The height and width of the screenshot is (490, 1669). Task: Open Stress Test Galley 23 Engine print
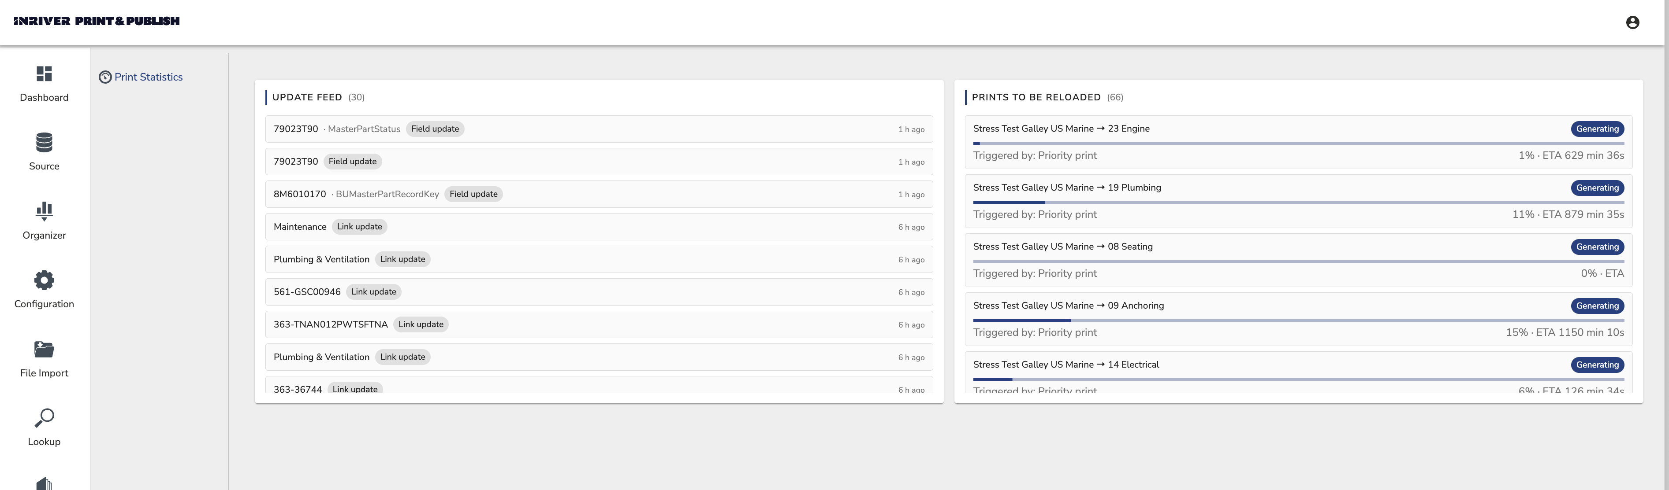tap(1061, 129)
